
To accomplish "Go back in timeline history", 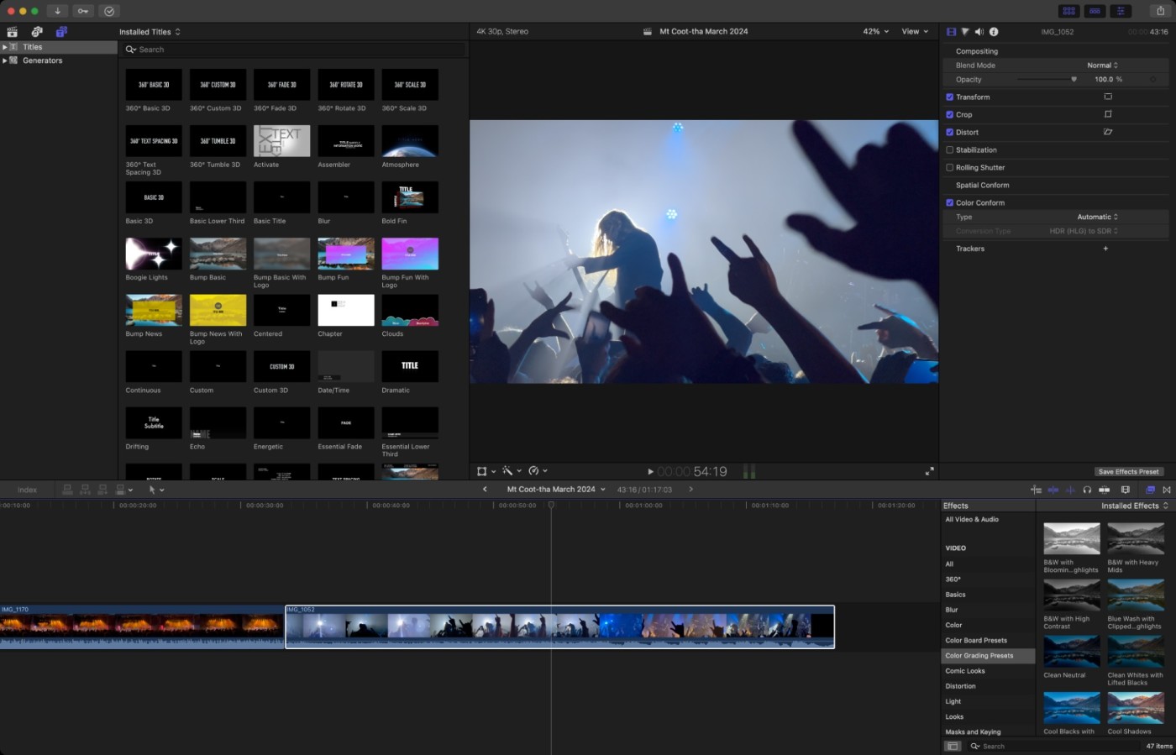I will pyautogui.click(x=485, y=490).
